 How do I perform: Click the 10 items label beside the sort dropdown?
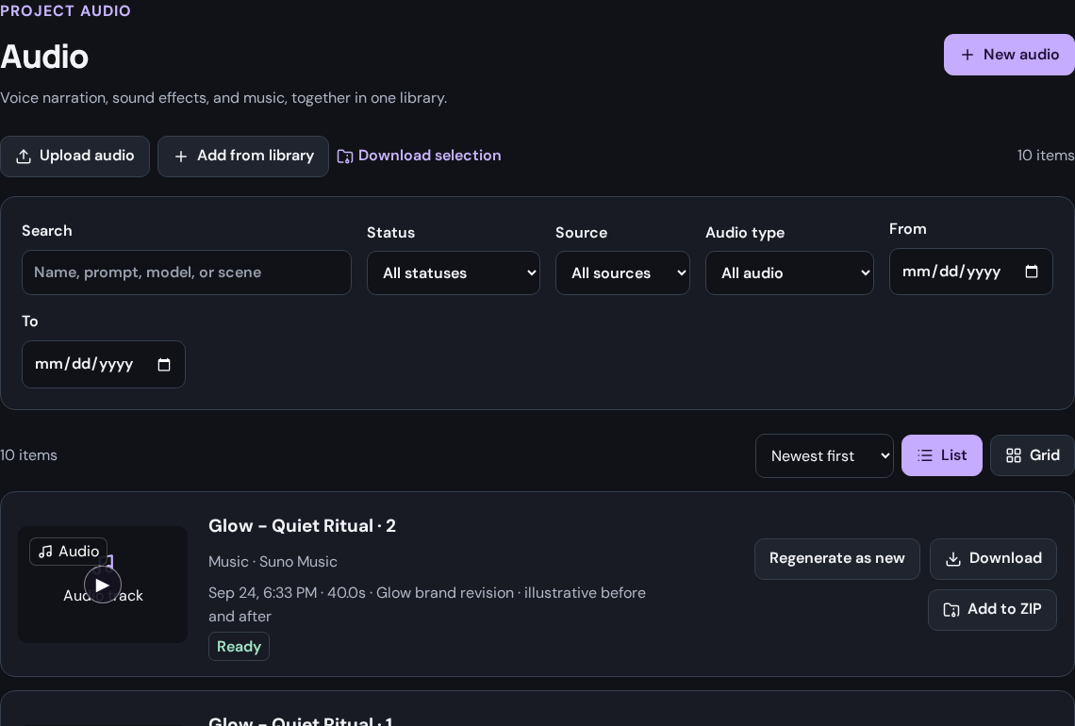[29, 455]
